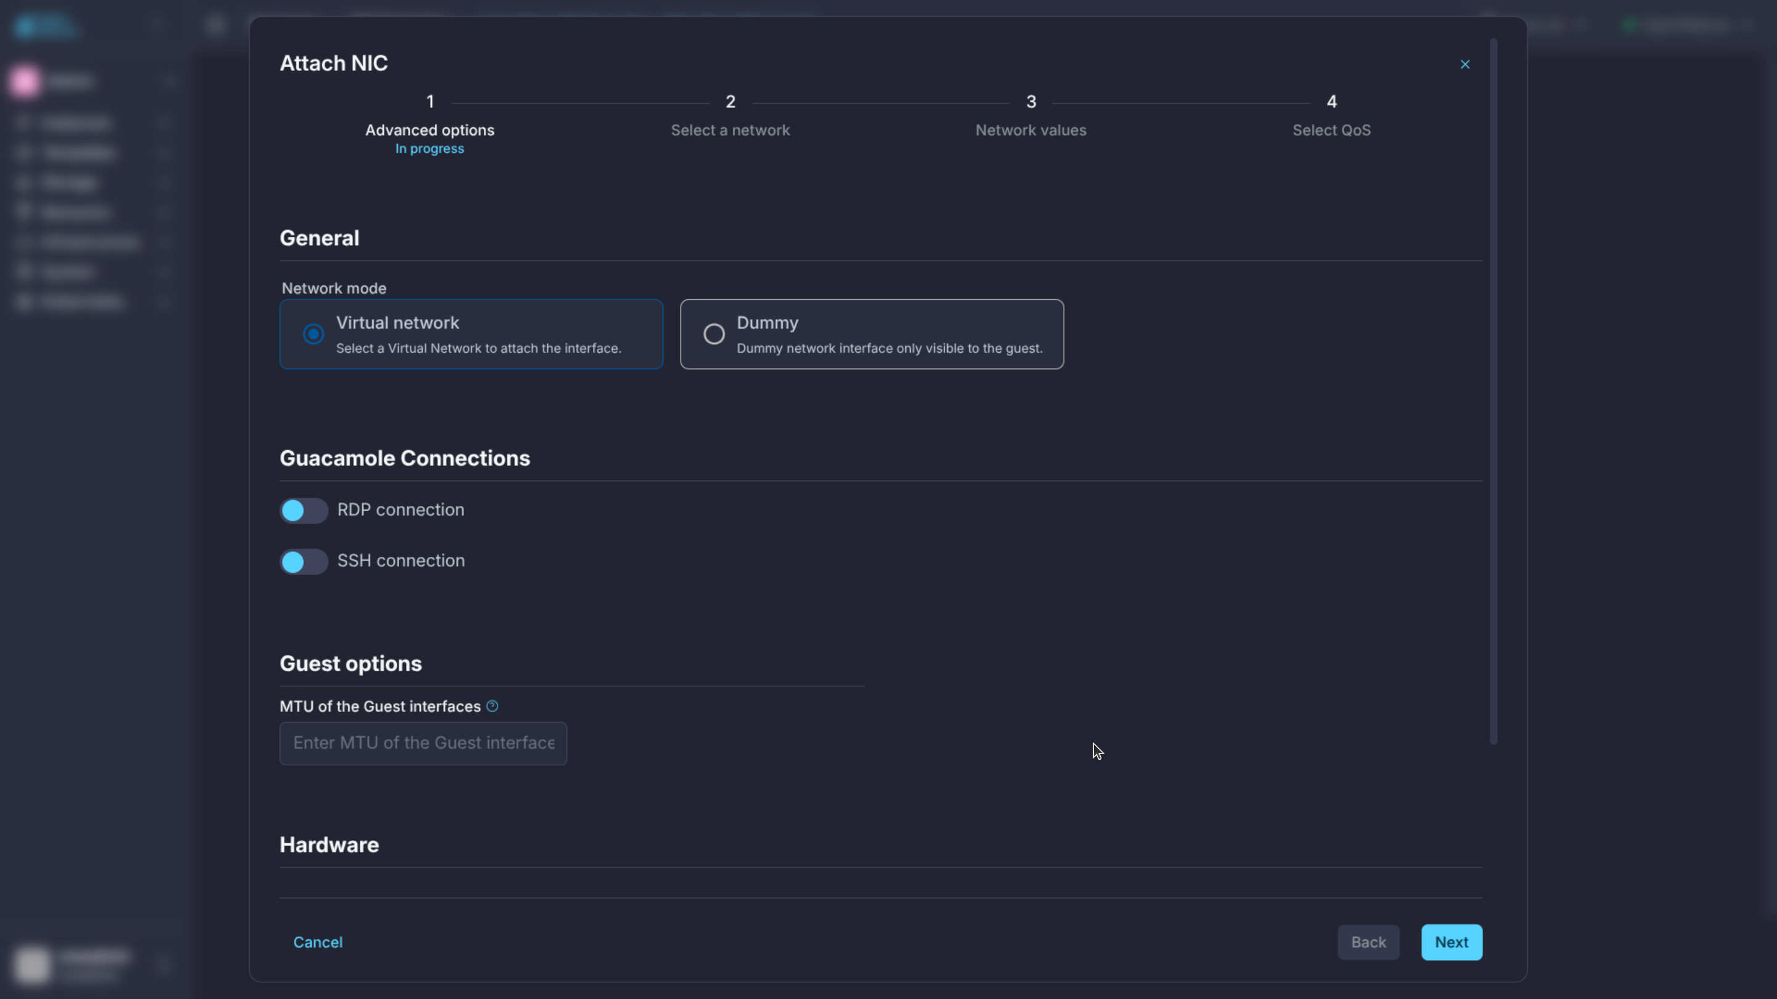Proceed with the Next button
Viewport: 1777px width, 999px height.
point(1451,942)
